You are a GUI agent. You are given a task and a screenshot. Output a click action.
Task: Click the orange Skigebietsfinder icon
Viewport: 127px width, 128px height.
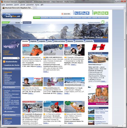[x=4, y=61]
